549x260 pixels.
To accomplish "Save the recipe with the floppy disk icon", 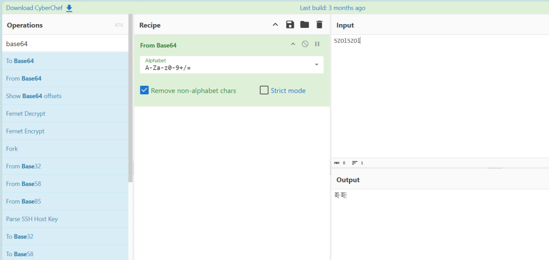I will 290,25.
